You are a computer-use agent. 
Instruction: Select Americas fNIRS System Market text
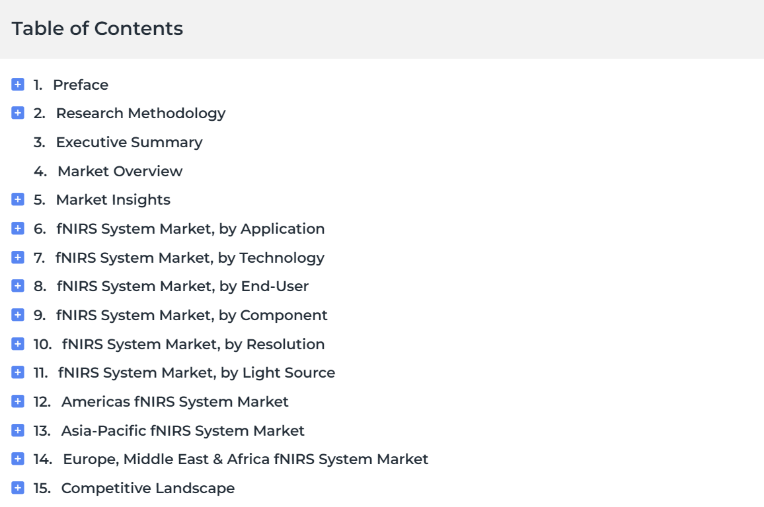point(175,401)
